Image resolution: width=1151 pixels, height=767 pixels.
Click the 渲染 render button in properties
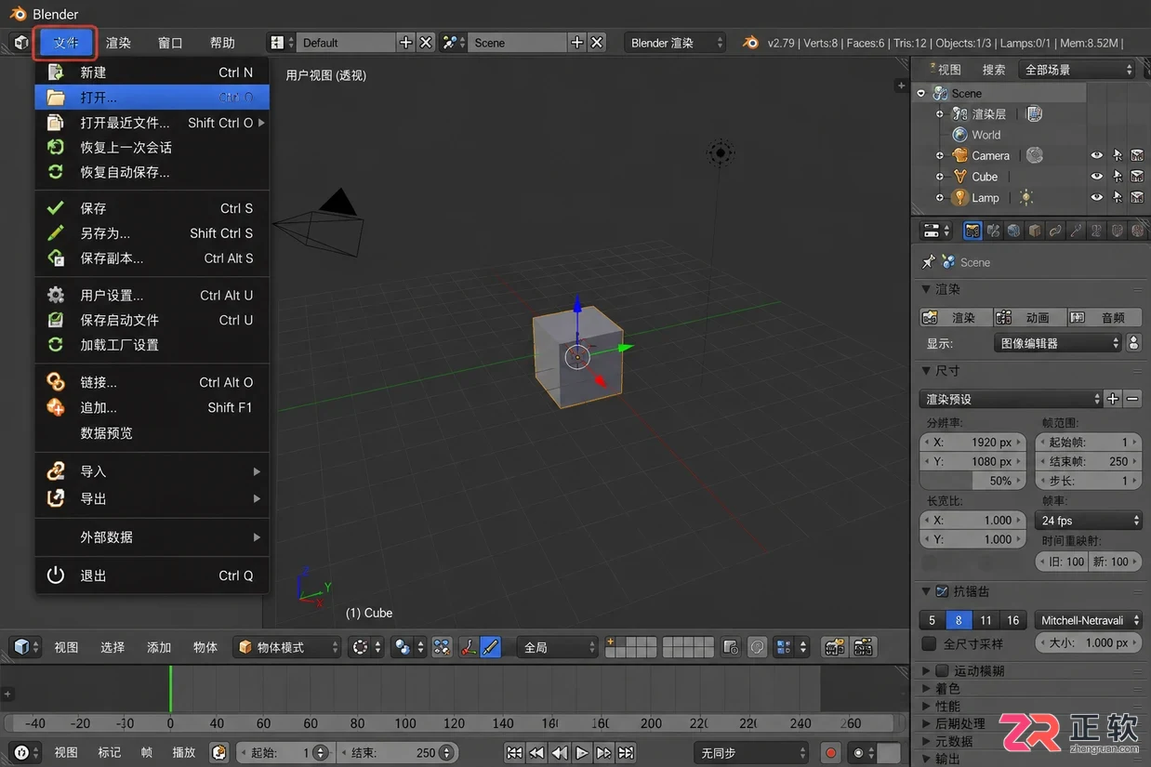click(x=956, y=317)
